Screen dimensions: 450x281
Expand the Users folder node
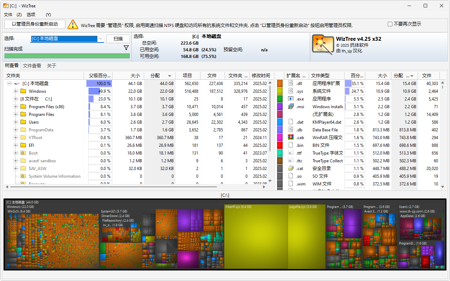click(x=16, y=122)
